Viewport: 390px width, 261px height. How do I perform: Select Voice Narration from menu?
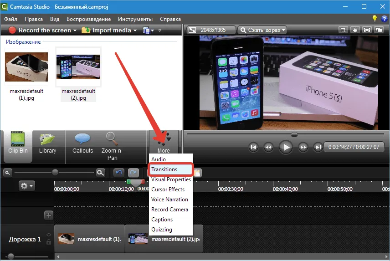coord(170,200)
